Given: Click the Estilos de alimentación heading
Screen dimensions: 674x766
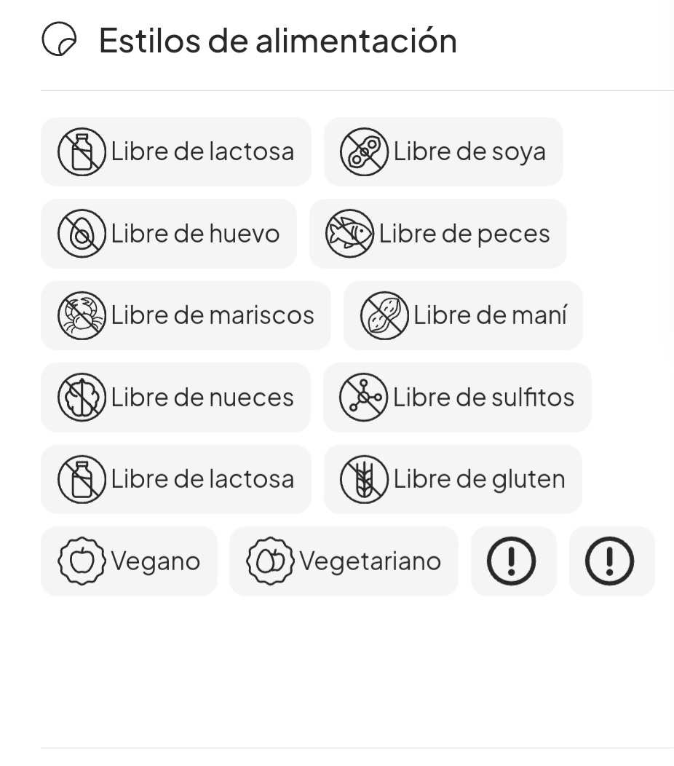Looking at the screenshot, I should point(278,40).
